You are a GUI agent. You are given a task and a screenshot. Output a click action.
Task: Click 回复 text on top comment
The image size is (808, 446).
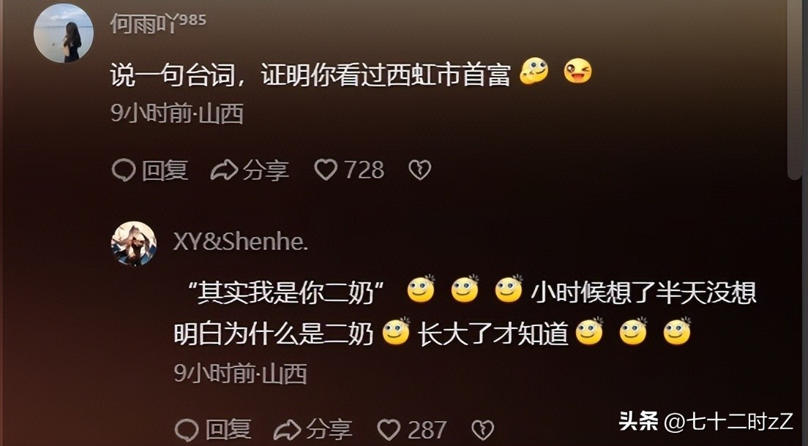click(165, 170)
